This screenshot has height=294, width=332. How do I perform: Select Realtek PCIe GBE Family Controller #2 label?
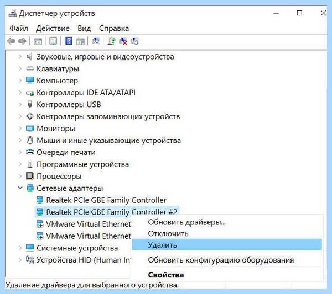point(112,212)
